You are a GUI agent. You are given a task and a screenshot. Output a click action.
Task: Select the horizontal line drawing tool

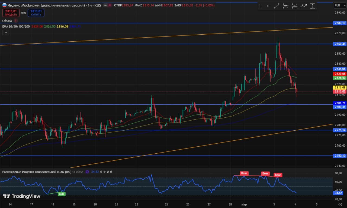coord(268,6)
